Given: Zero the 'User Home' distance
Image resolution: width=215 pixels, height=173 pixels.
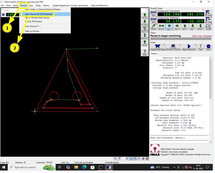Looking at the screenshot, I should click(x=153, y=14).
